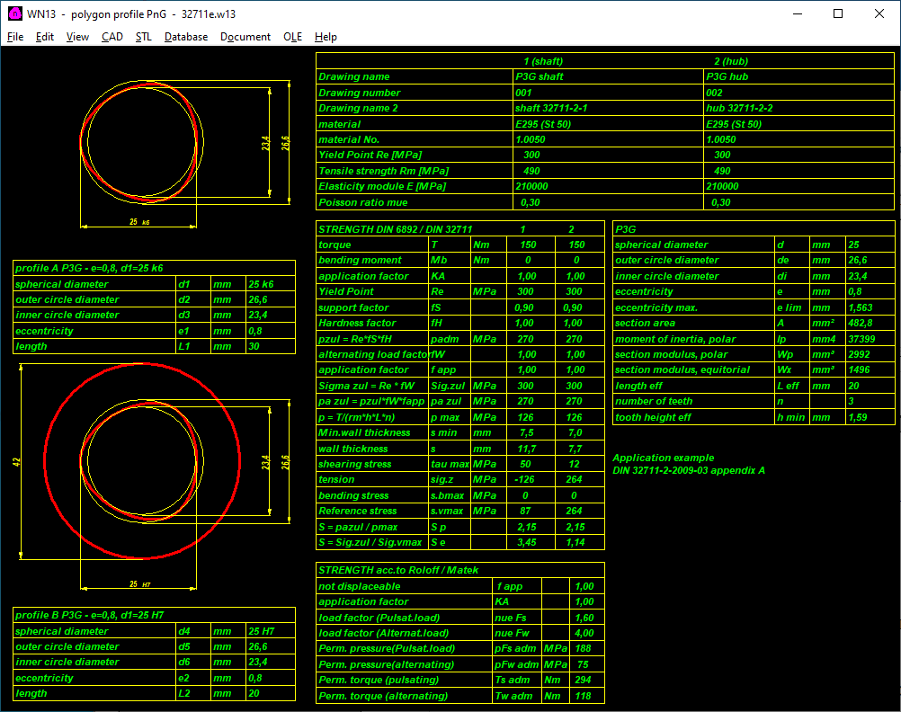901x712 pixels.
Task: Open the CAD menu
Action: tap(112, 37)
